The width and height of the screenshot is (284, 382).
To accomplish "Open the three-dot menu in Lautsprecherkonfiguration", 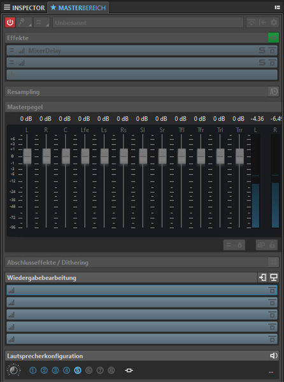I will pyautogui.click(x=271, y=372).
